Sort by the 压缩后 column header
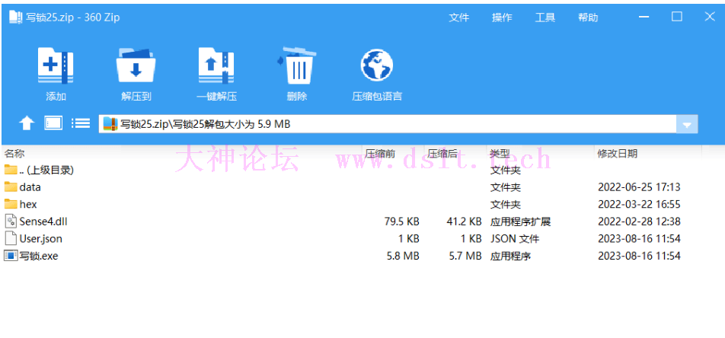 coord(442,154)
